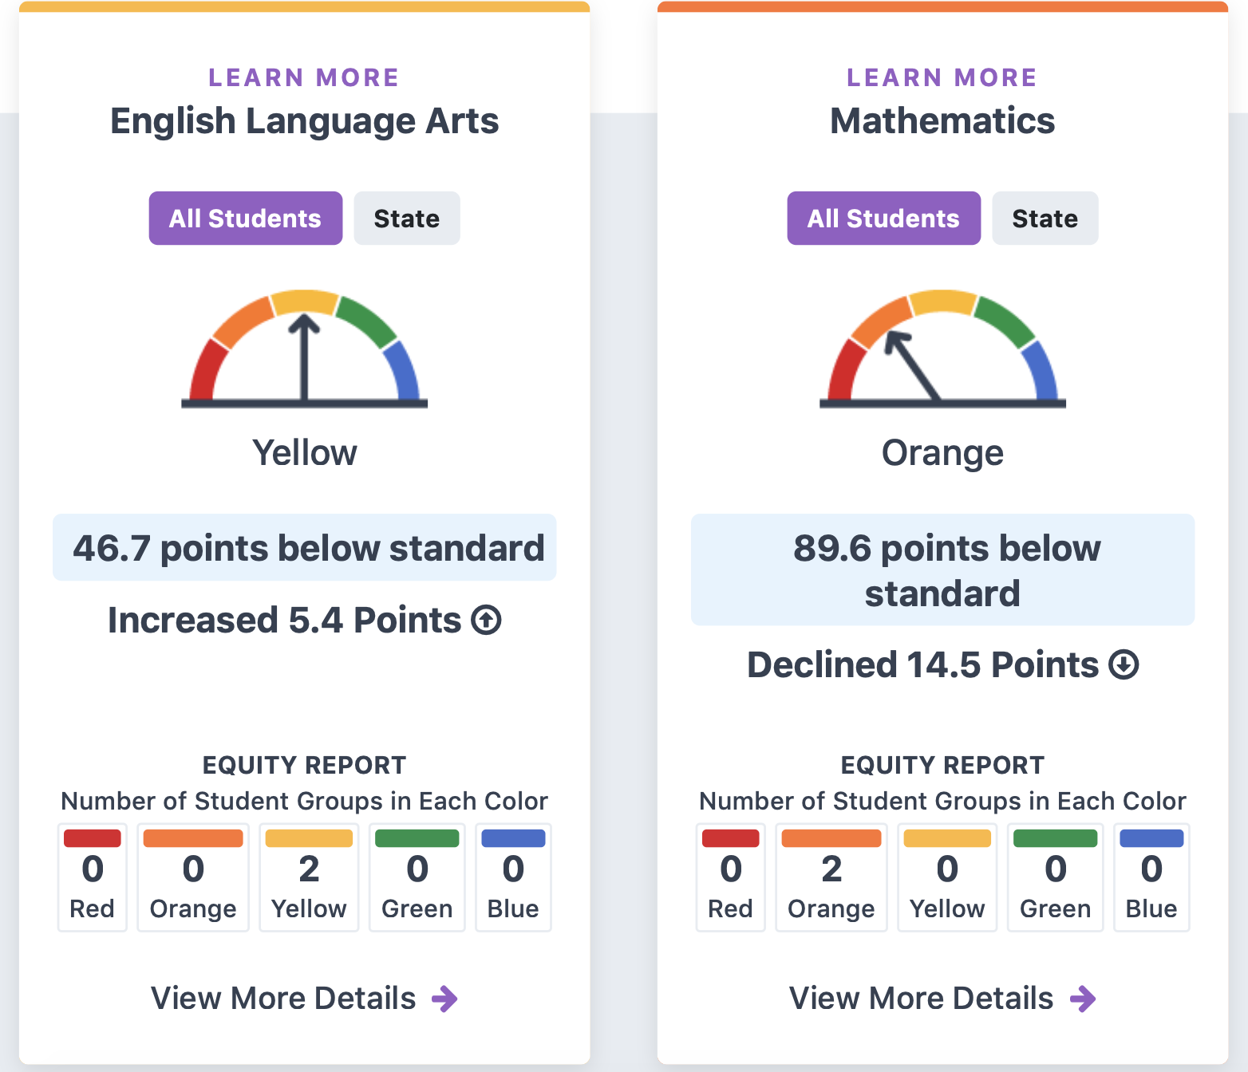Switch English Language Arts card to State

coord(407,218)
